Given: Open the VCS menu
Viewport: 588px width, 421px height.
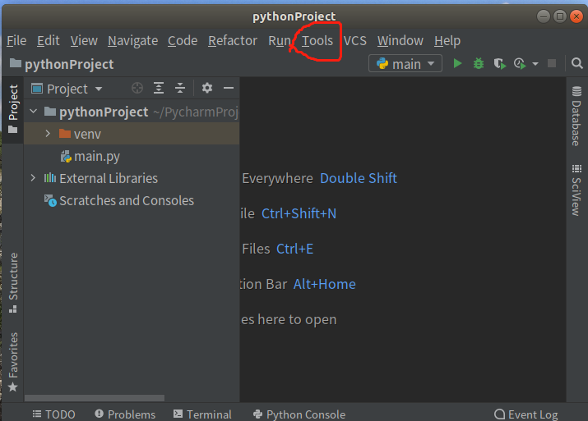Looking at the screenshot, I should [354, 40].
